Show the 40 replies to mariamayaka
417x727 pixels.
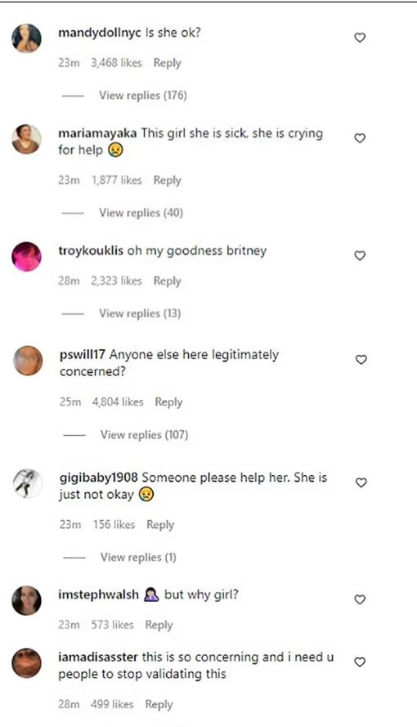point(141,213)
